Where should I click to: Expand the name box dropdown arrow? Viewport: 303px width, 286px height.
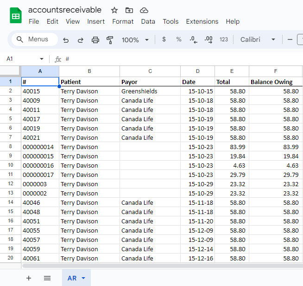tap(42, 59)
